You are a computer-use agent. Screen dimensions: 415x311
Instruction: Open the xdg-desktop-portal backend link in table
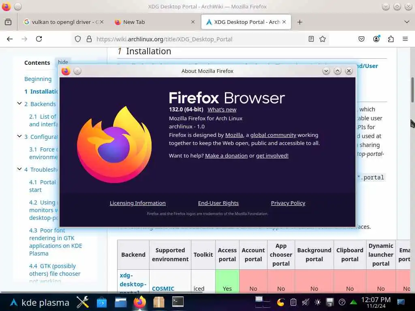133,283
